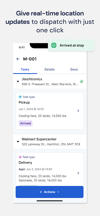Image resolution: width=100 pixels, height=216 pixels.
Task: Collapse the Walmart Supercenter stop section
Action: (18, 141)
